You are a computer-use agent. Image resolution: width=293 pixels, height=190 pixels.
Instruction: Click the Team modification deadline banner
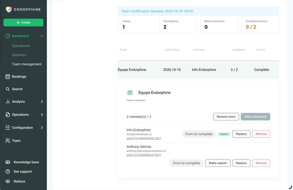coord(198,11)
